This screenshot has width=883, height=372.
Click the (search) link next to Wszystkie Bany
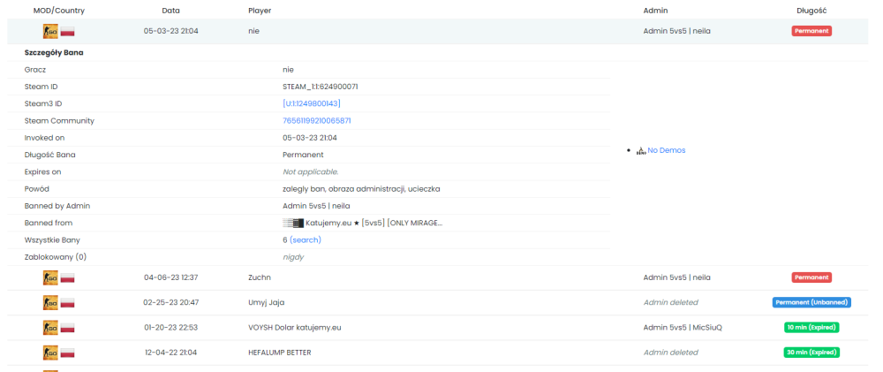click(x=306, y=240)
